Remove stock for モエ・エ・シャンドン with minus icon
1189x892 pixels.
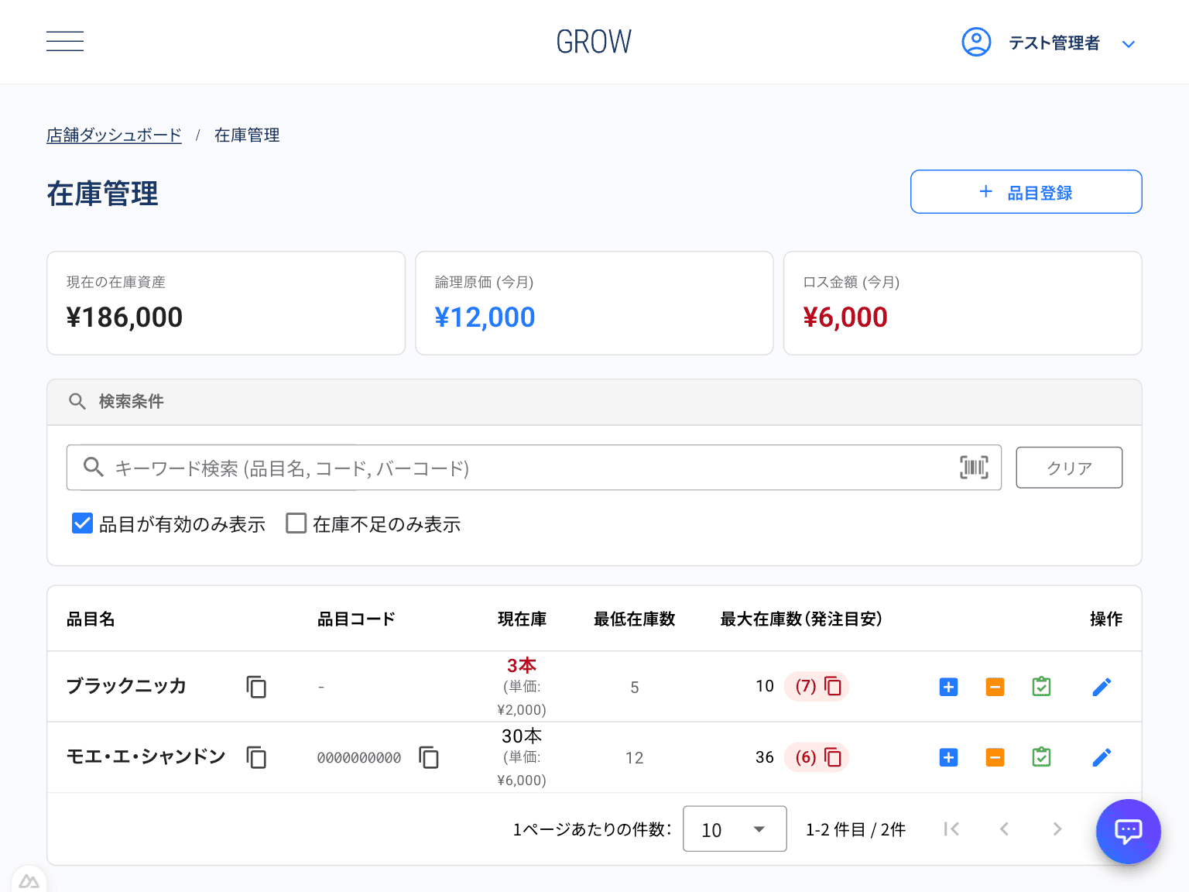tap(995, 757)
